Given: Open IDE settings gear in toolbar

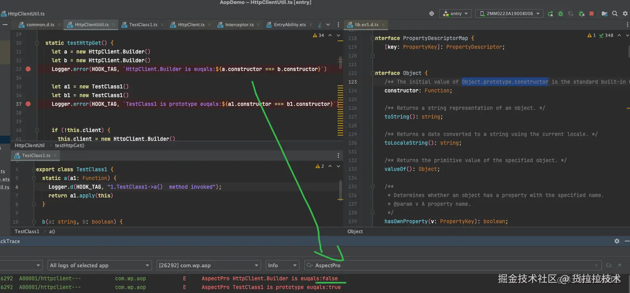Looking at the screenshot, I should (625, 14).
